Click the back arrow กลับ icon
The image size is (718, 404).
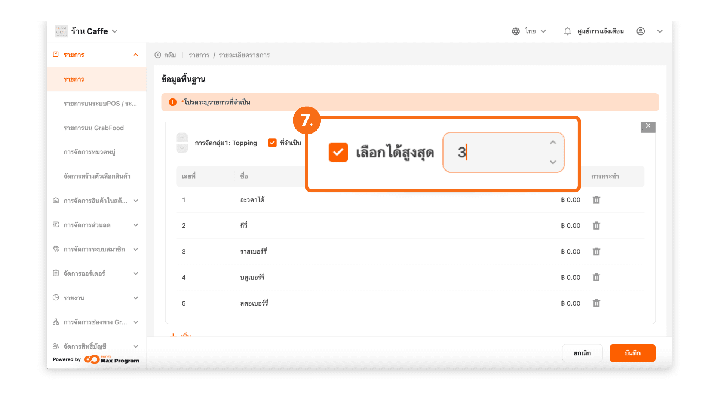[158, 55]
